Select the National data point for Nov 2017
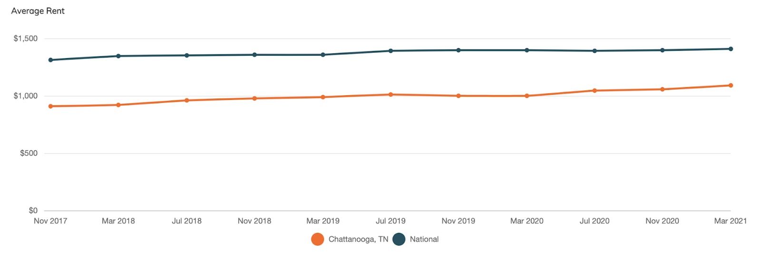The width and height of the screenshot is (761, 258). point(51,60)
